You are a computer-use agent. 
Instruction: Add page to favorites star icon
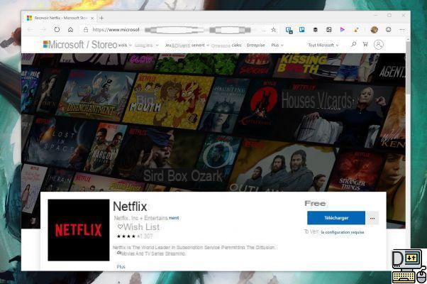pyautogui.click(x=273, y=30)
